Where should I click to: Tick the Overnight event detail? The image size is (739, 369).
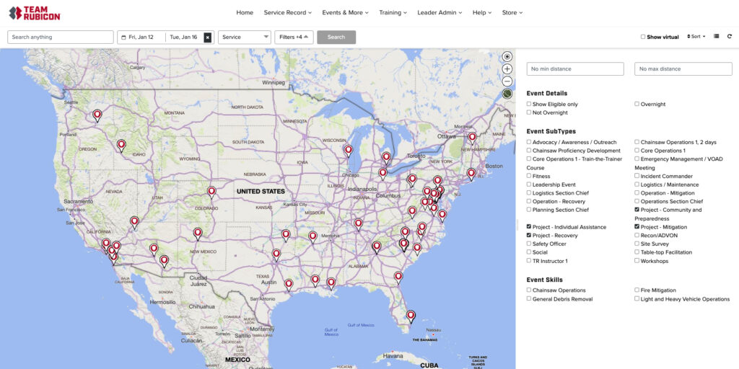pyautogui.click(x=637, y=104)
